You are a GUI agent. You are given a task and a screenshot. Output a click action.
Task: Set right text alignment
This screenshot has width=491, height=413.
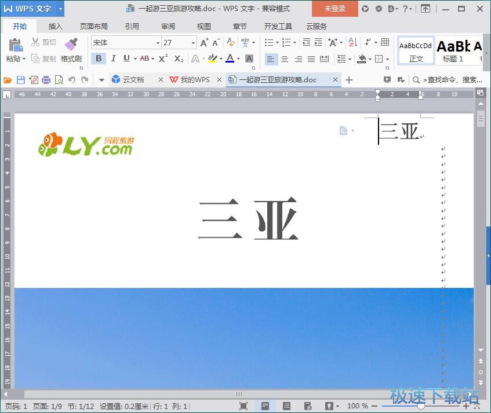[x=299, y=59]
